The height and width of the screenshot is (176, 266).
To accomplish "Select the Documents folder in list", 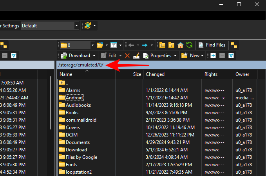I will point(78,142).
